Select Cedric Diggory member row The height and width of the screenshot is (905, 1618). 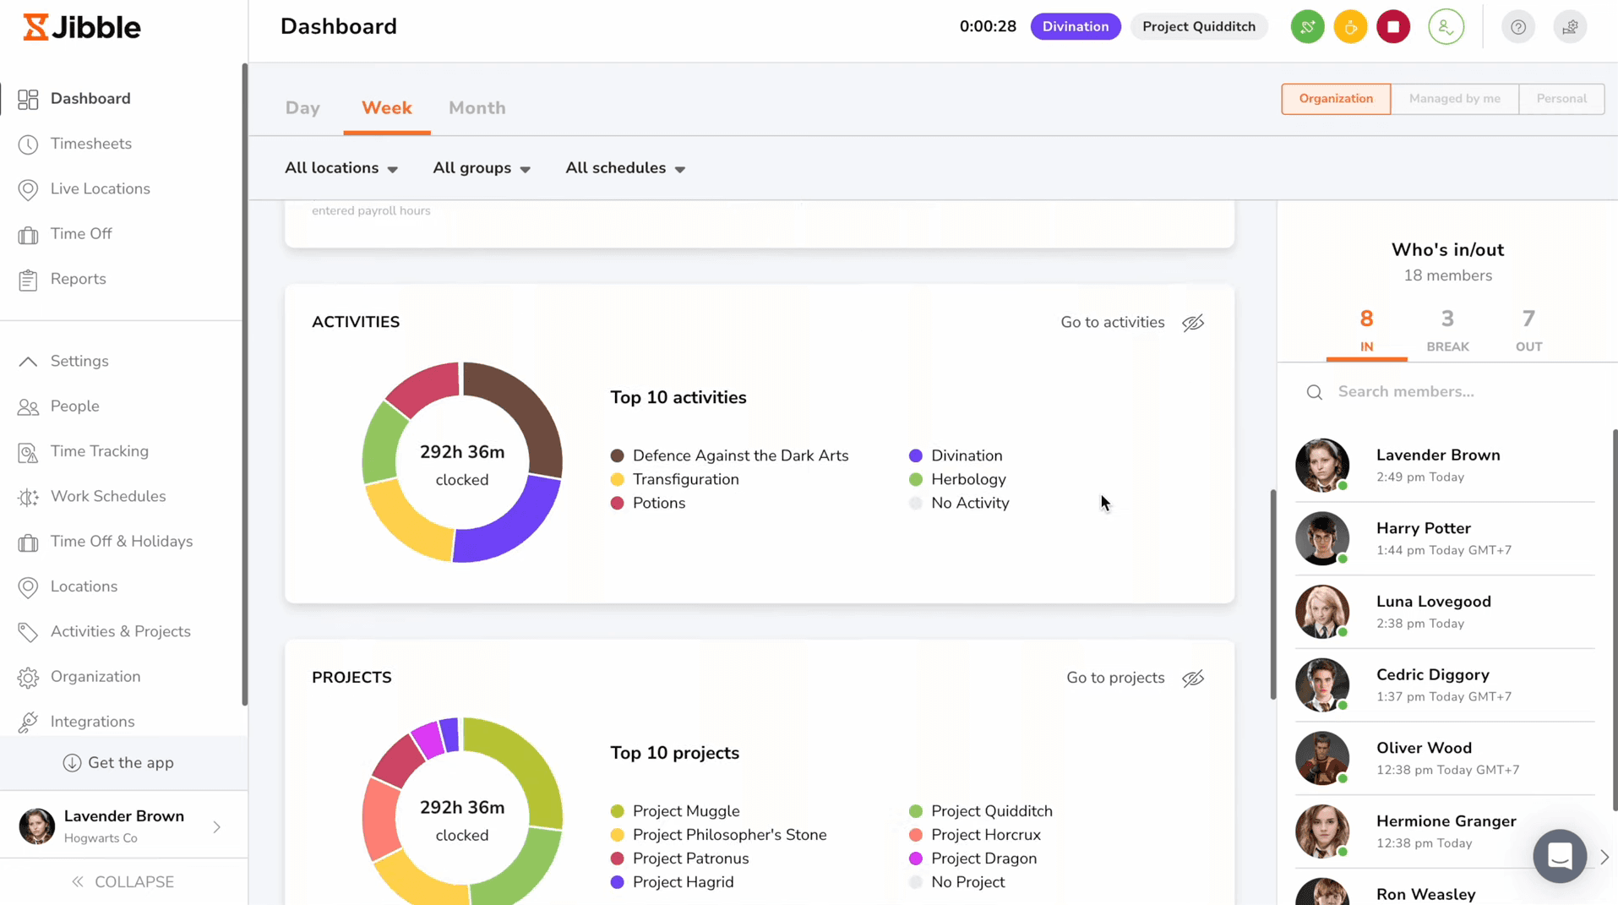pyautogui.click(x=1445, y=685)
